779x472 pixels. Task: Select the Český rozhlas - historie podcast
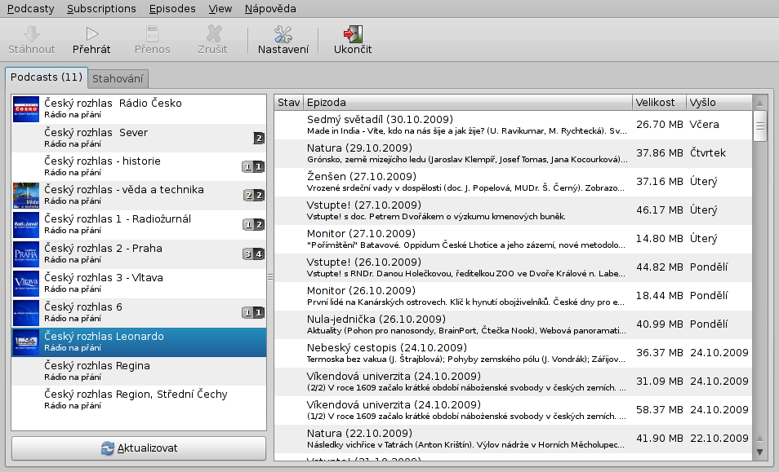(x=139, y=166)
